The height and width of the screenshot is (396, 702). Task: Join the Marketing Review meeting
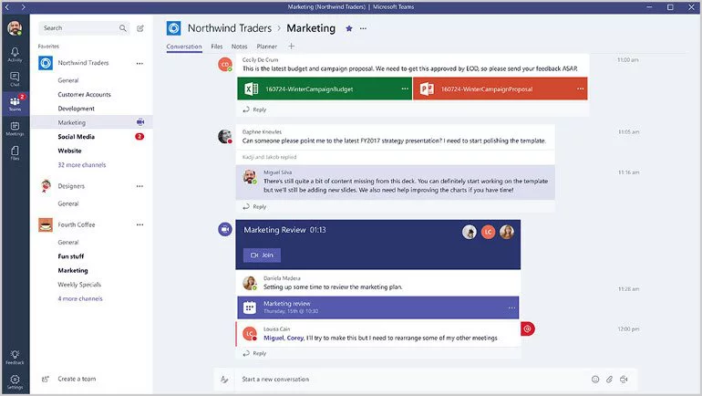coord(262,255)
